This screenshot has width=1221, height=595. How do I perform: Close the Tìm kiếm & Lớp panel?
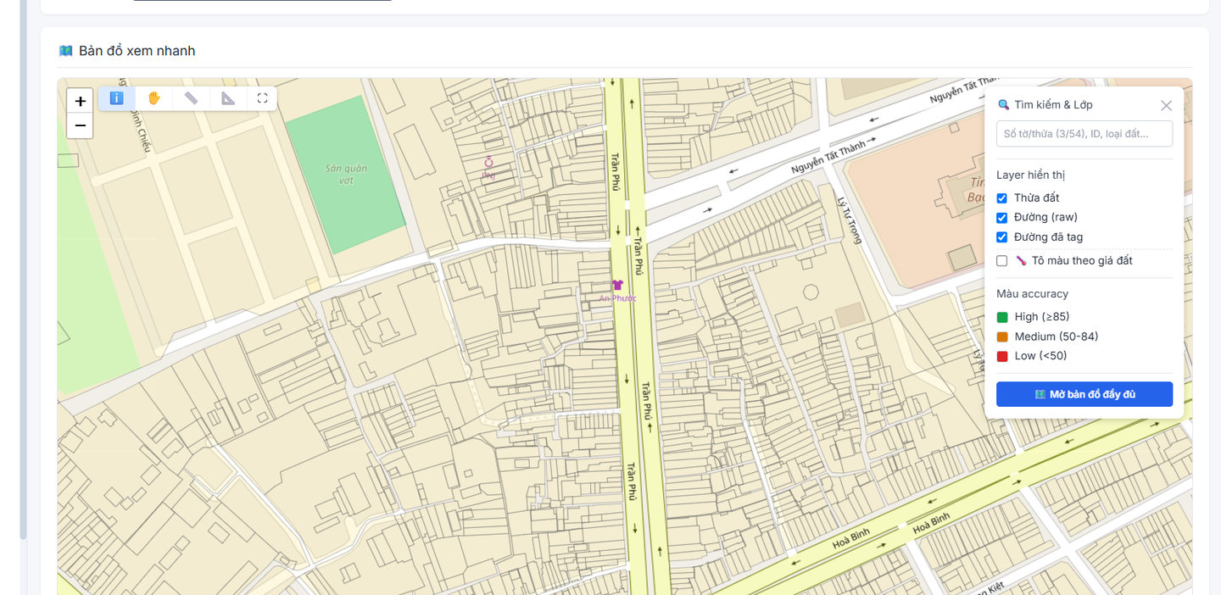coord(1166,105)
